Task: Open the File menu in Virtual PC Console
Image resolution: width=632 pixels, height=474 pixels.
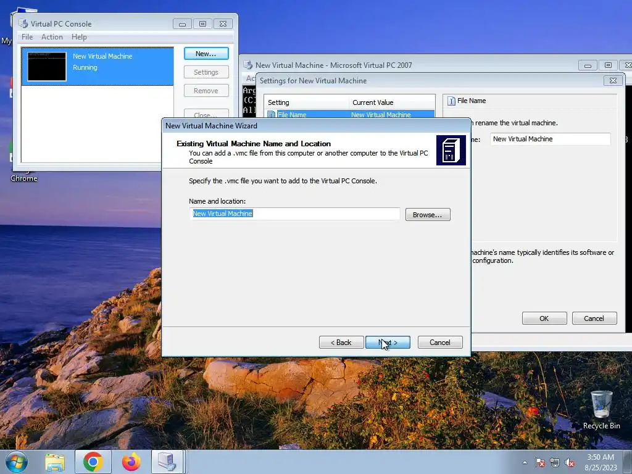Action: pos(27,37)
